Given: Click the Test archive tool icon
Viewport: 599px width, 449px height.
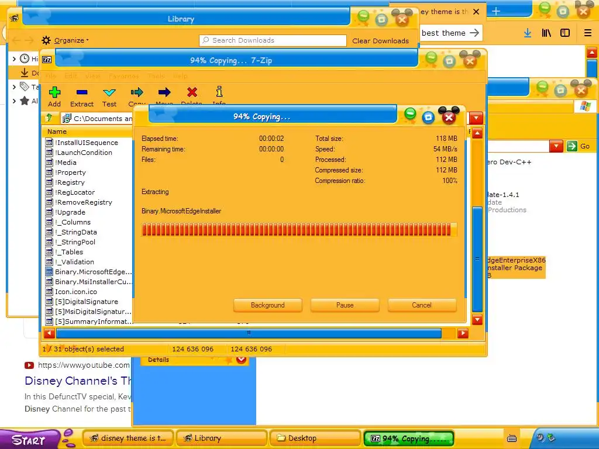Looking at the screenshot, I should pyautogui.click(x=109, y=92).
